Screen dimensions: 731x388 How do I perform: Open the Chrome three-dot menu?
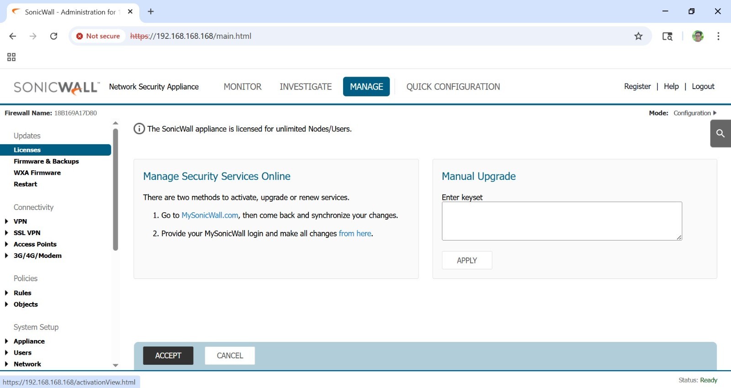click(718, 36)
